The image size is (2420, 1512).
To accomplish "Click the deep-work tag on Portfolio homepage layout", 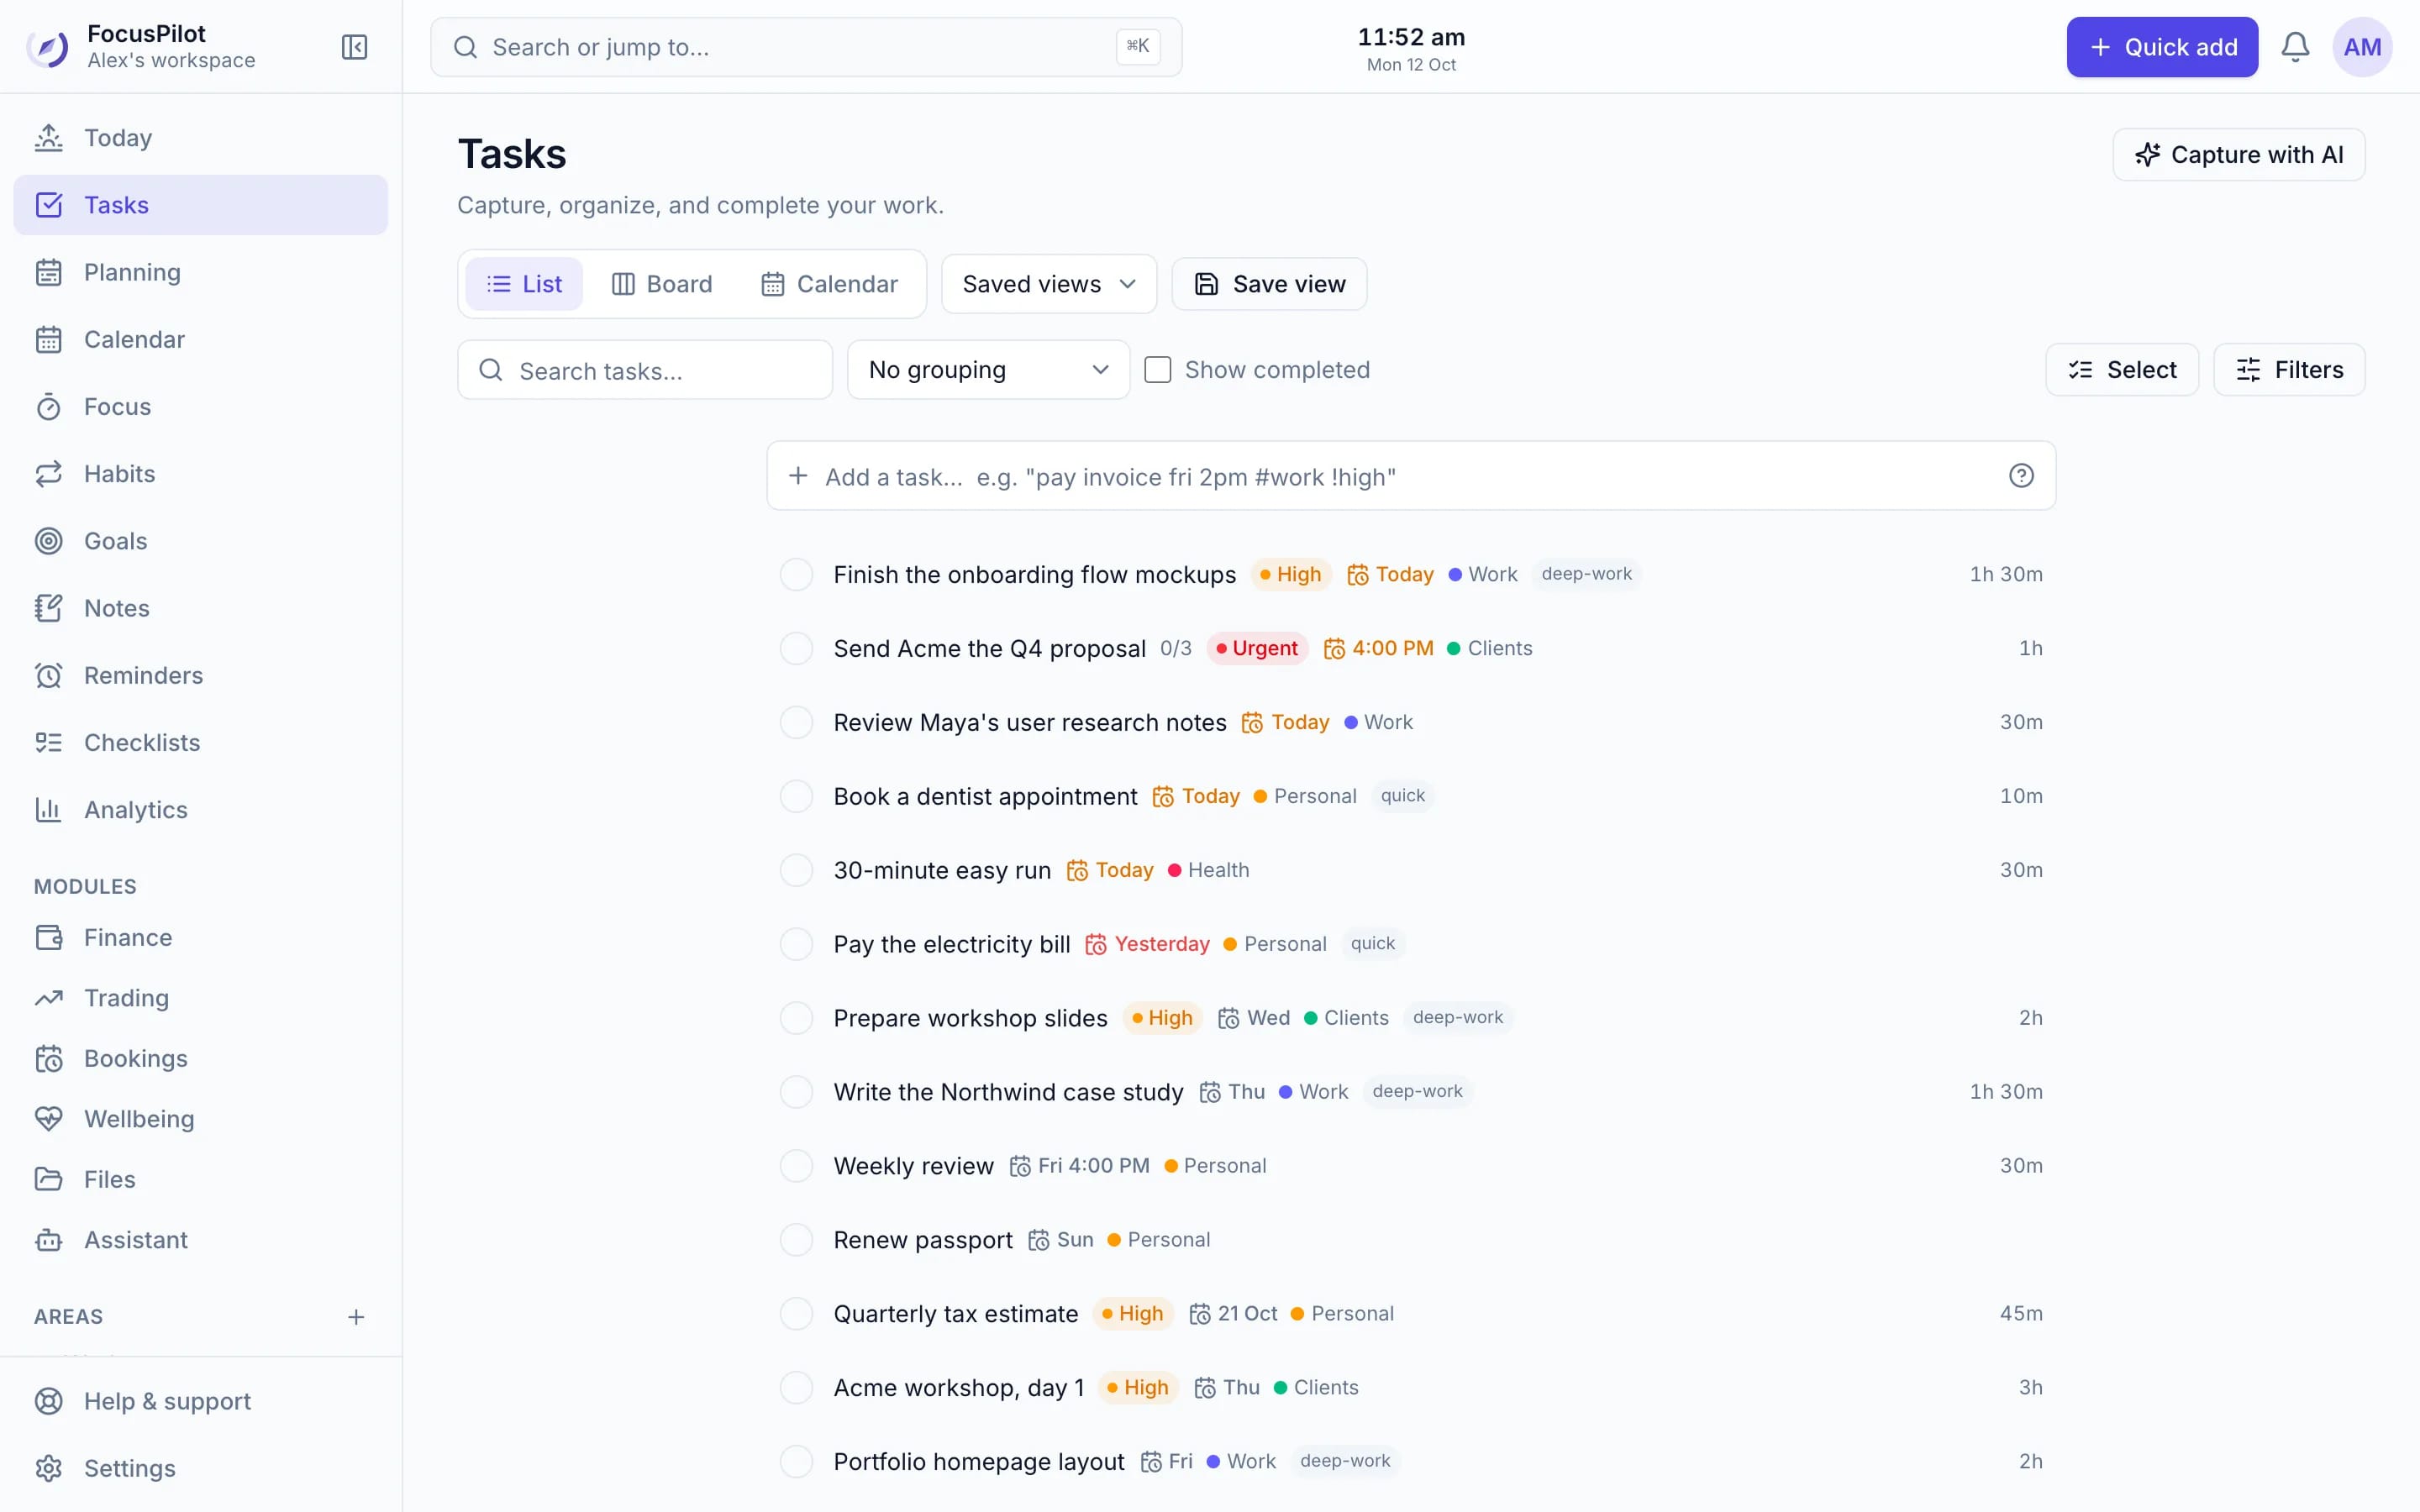I will coord(1345,1461).
